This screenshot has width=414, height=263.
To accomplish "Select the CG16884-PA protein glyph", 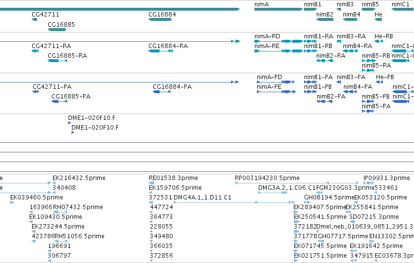I will 162,92.
